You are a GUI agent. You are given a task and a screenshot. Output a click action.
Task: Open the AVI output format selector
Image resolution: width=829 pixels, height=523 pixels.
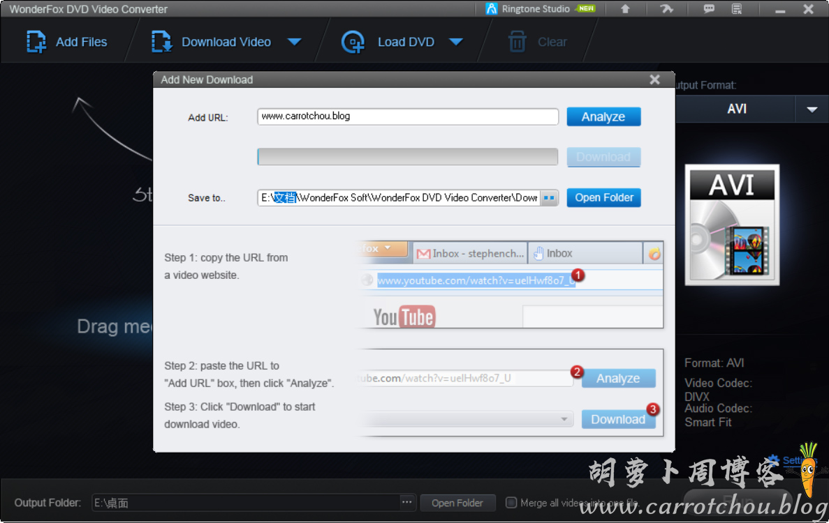737,109
